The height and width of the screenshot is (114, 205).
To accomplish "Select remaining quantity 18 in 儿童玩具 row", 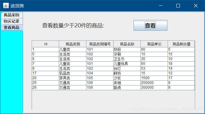I will 181,64.
